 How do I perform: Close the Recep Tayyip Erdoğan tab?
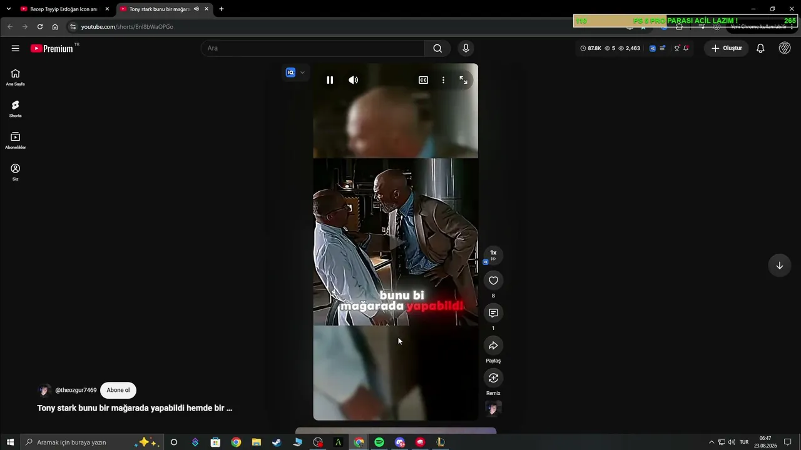coord(107,9)
